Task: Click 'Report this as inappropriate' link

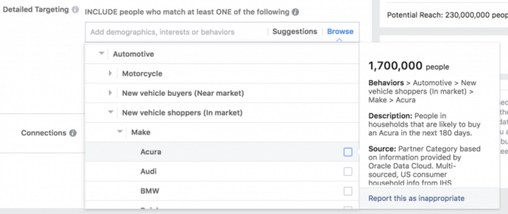Action: (x=416, y=198)
